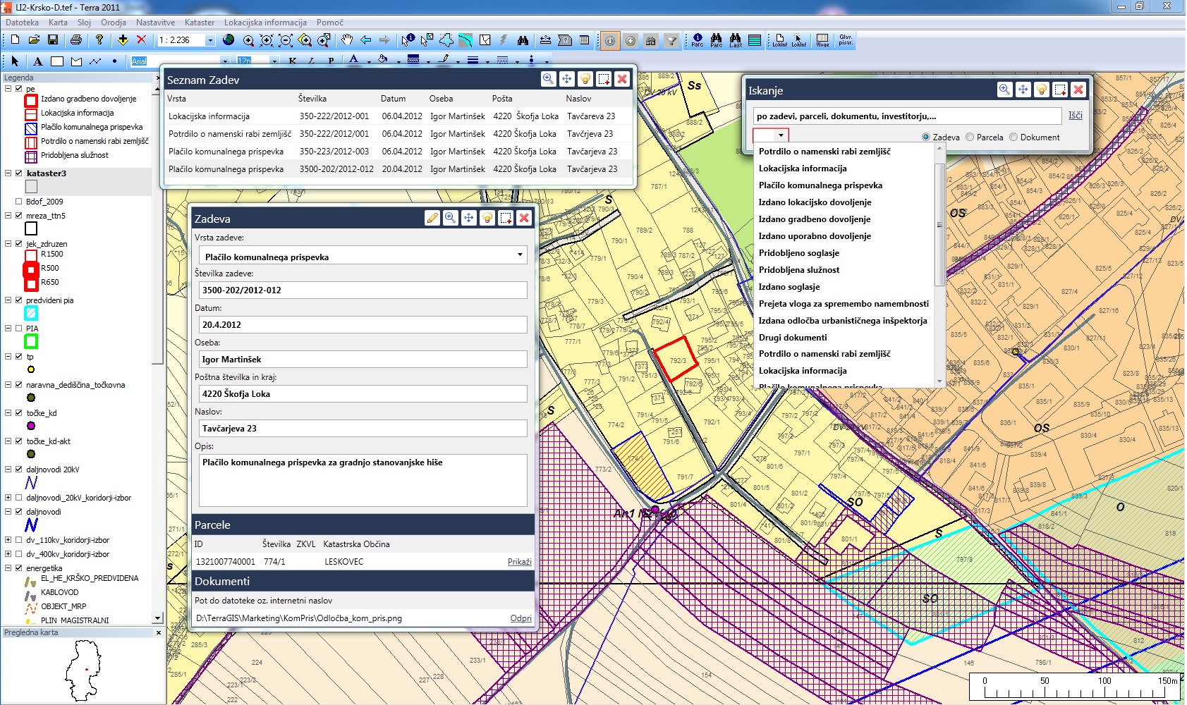
Task: Enable the PIA layer checkbox
Action: pos(19,328)
